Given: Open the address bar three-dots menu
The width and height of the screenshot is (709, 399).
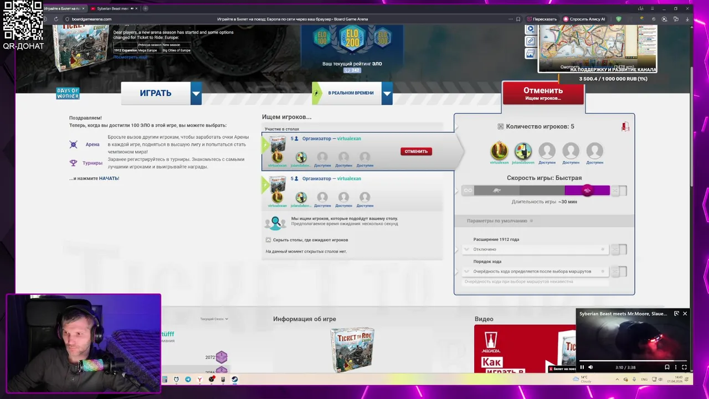Looking at the screenshot, I should [x=510, y=19].
